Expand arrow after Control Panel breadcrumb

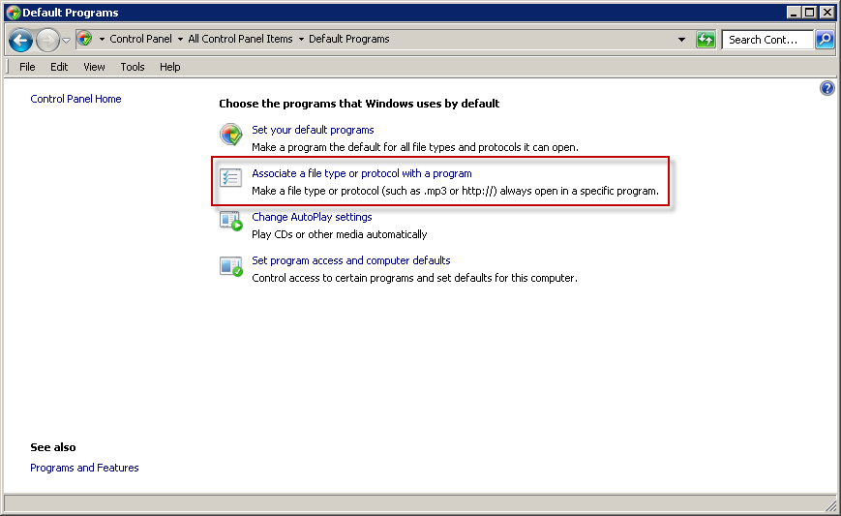click(x=180, y=39)
